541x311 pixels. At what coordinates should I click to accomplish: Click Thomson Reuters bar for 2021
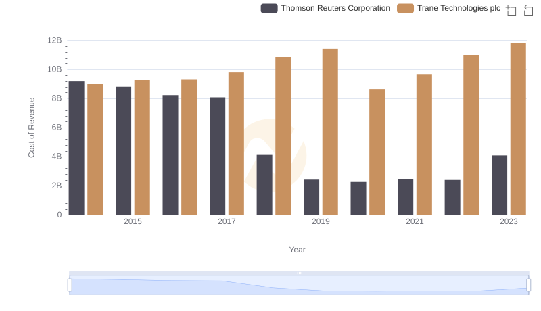[x=405, y=197]
